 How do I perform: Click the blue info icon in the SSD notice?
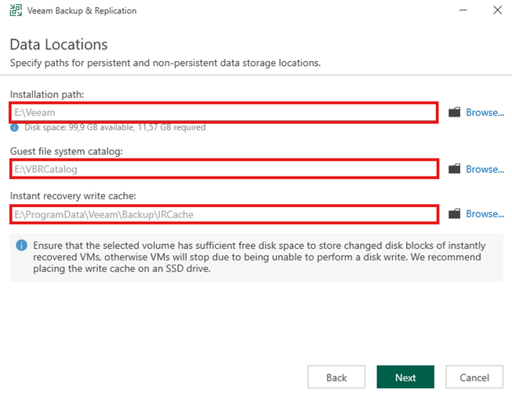(x=21, y=246)
